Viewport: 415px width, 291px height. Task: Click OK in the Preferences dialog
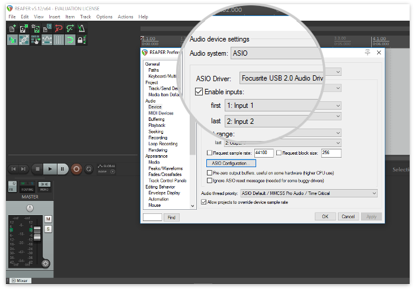(325, 217)
